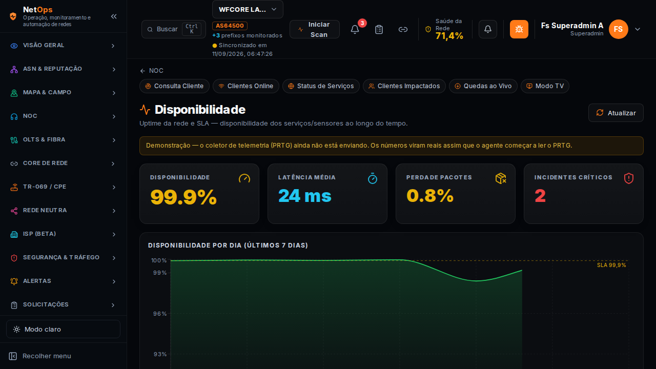Expand the TR-069 / CPE section chevron
Screen dimensions: 656x369
(x=113, y=187)
